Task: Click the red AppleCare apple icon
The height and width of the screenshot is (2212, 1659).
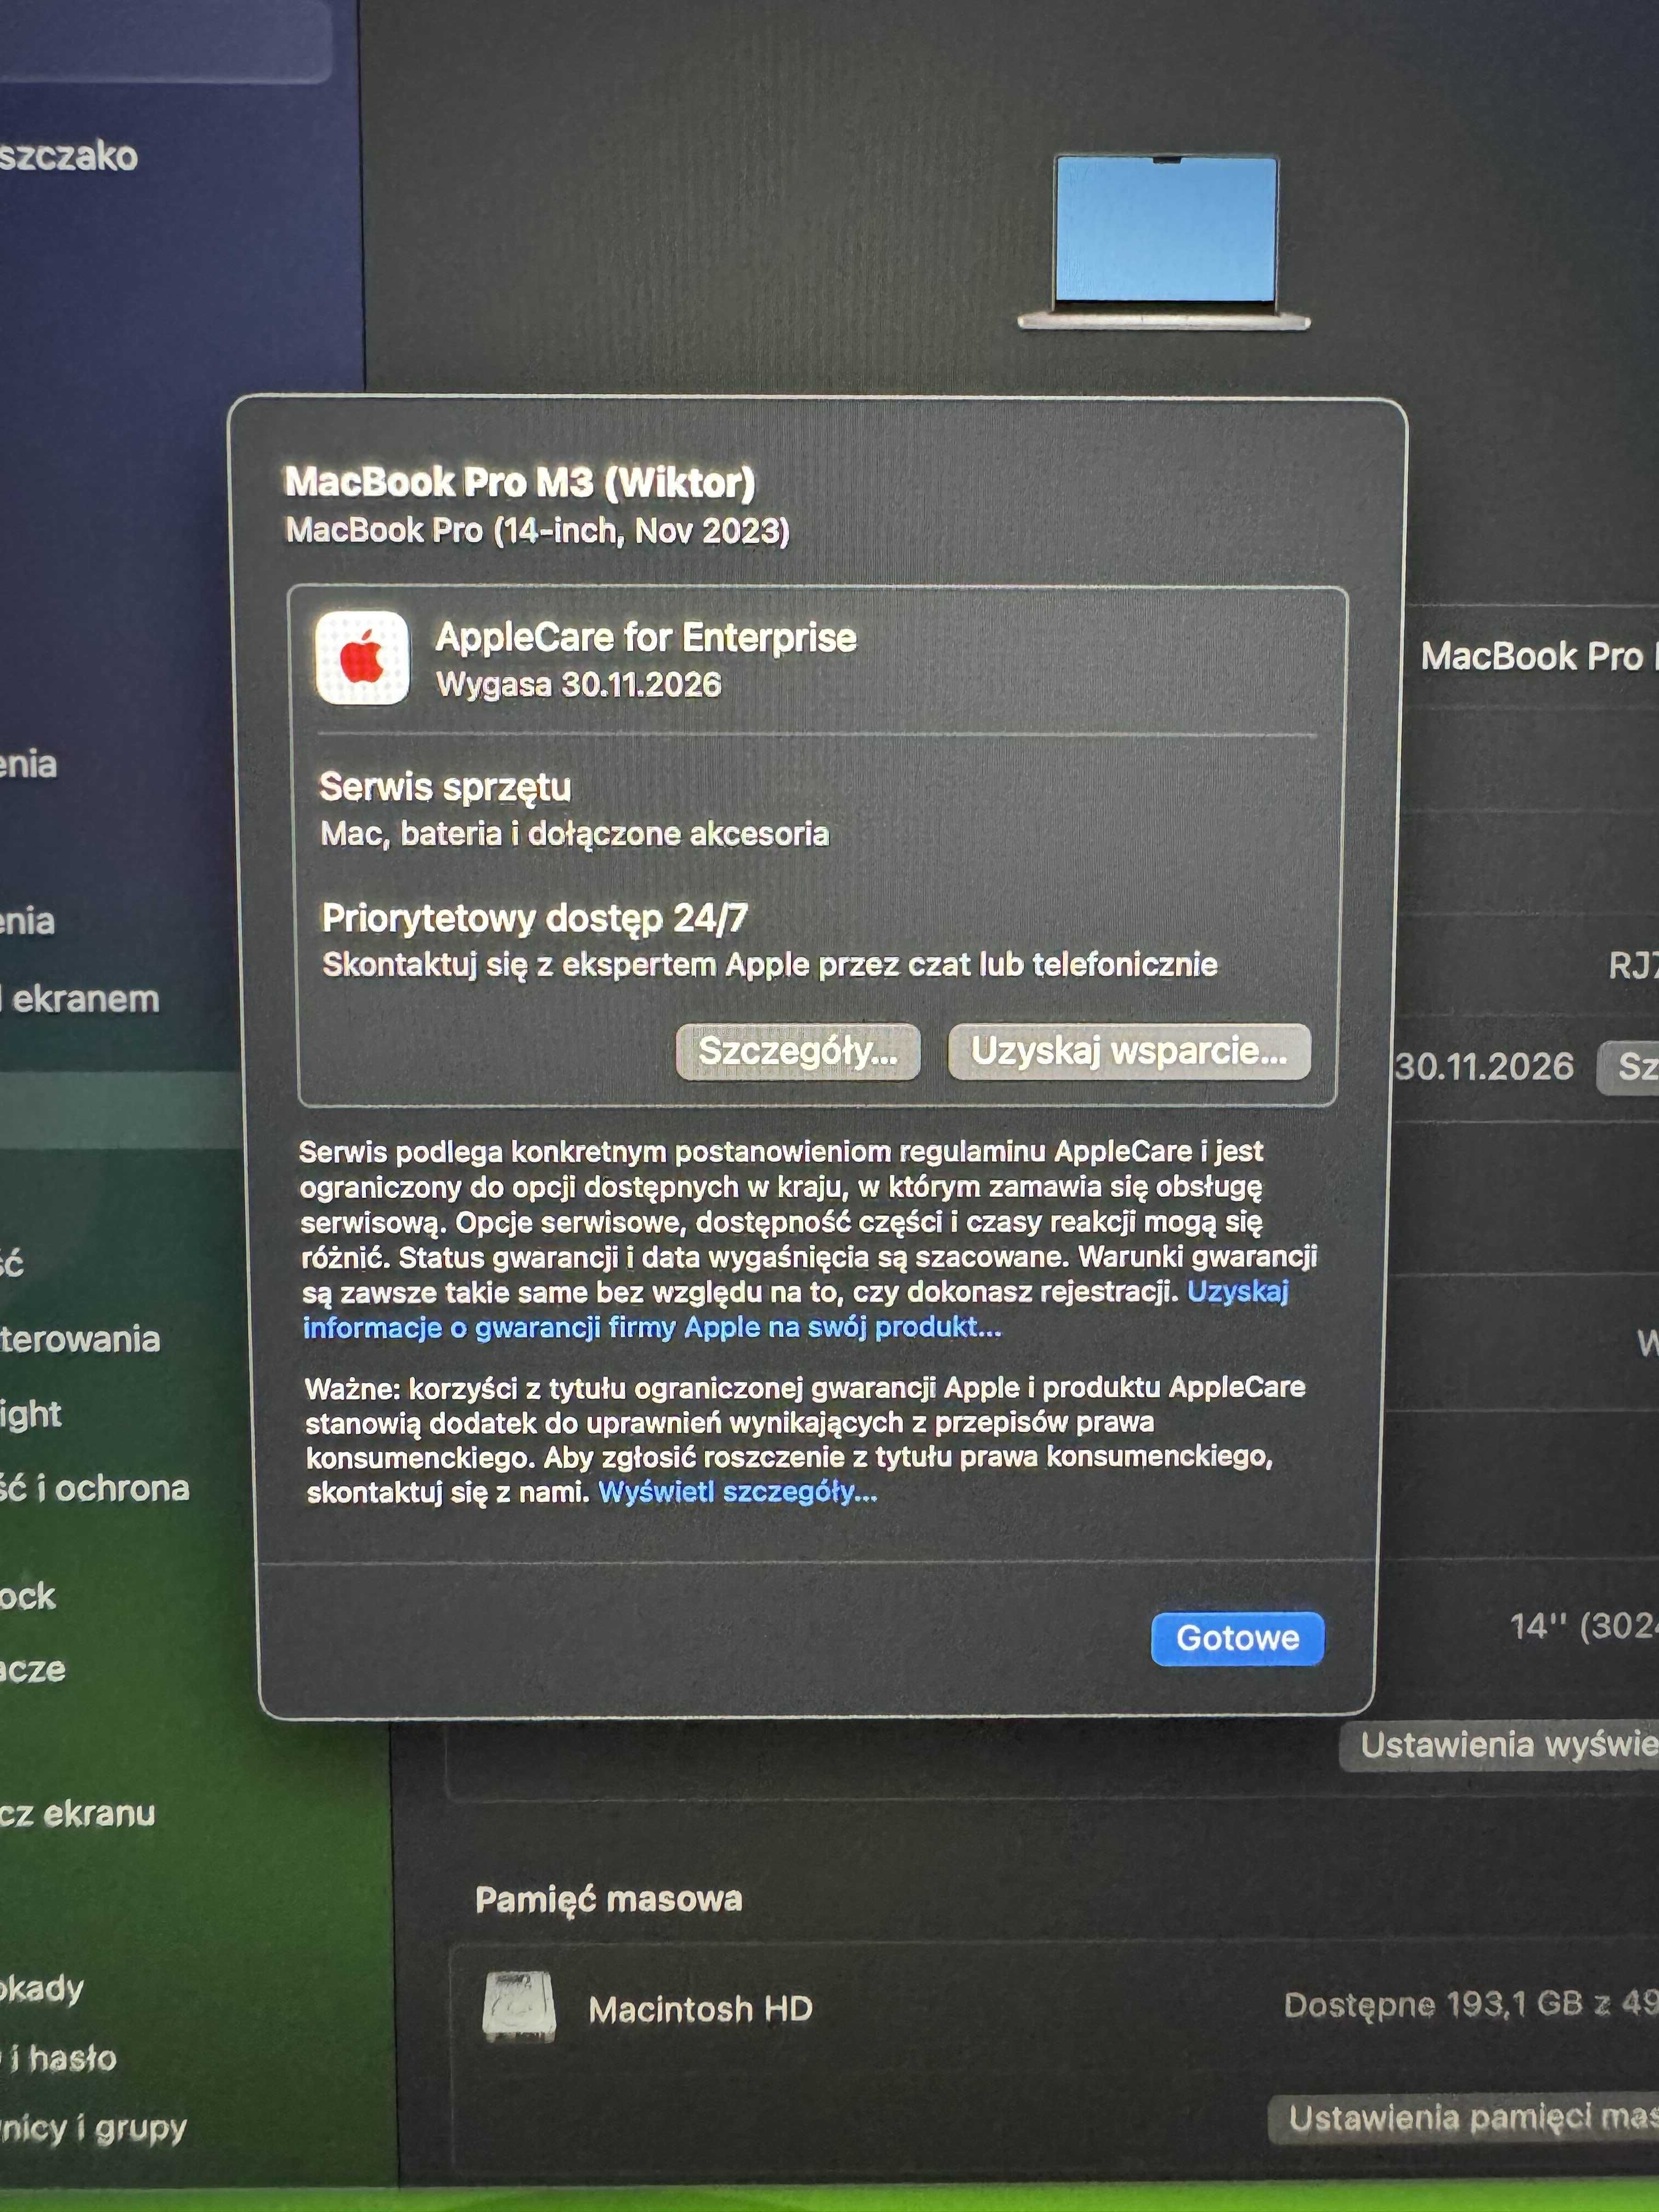Action: 362,658
